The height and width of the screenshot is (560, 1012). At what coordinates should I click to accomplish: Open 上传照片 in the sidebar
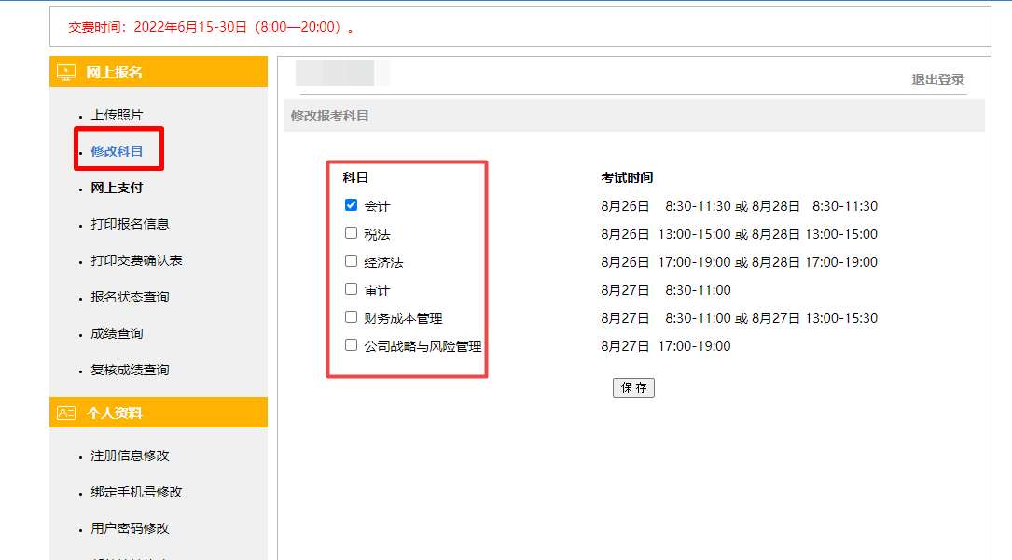point(117,115)
